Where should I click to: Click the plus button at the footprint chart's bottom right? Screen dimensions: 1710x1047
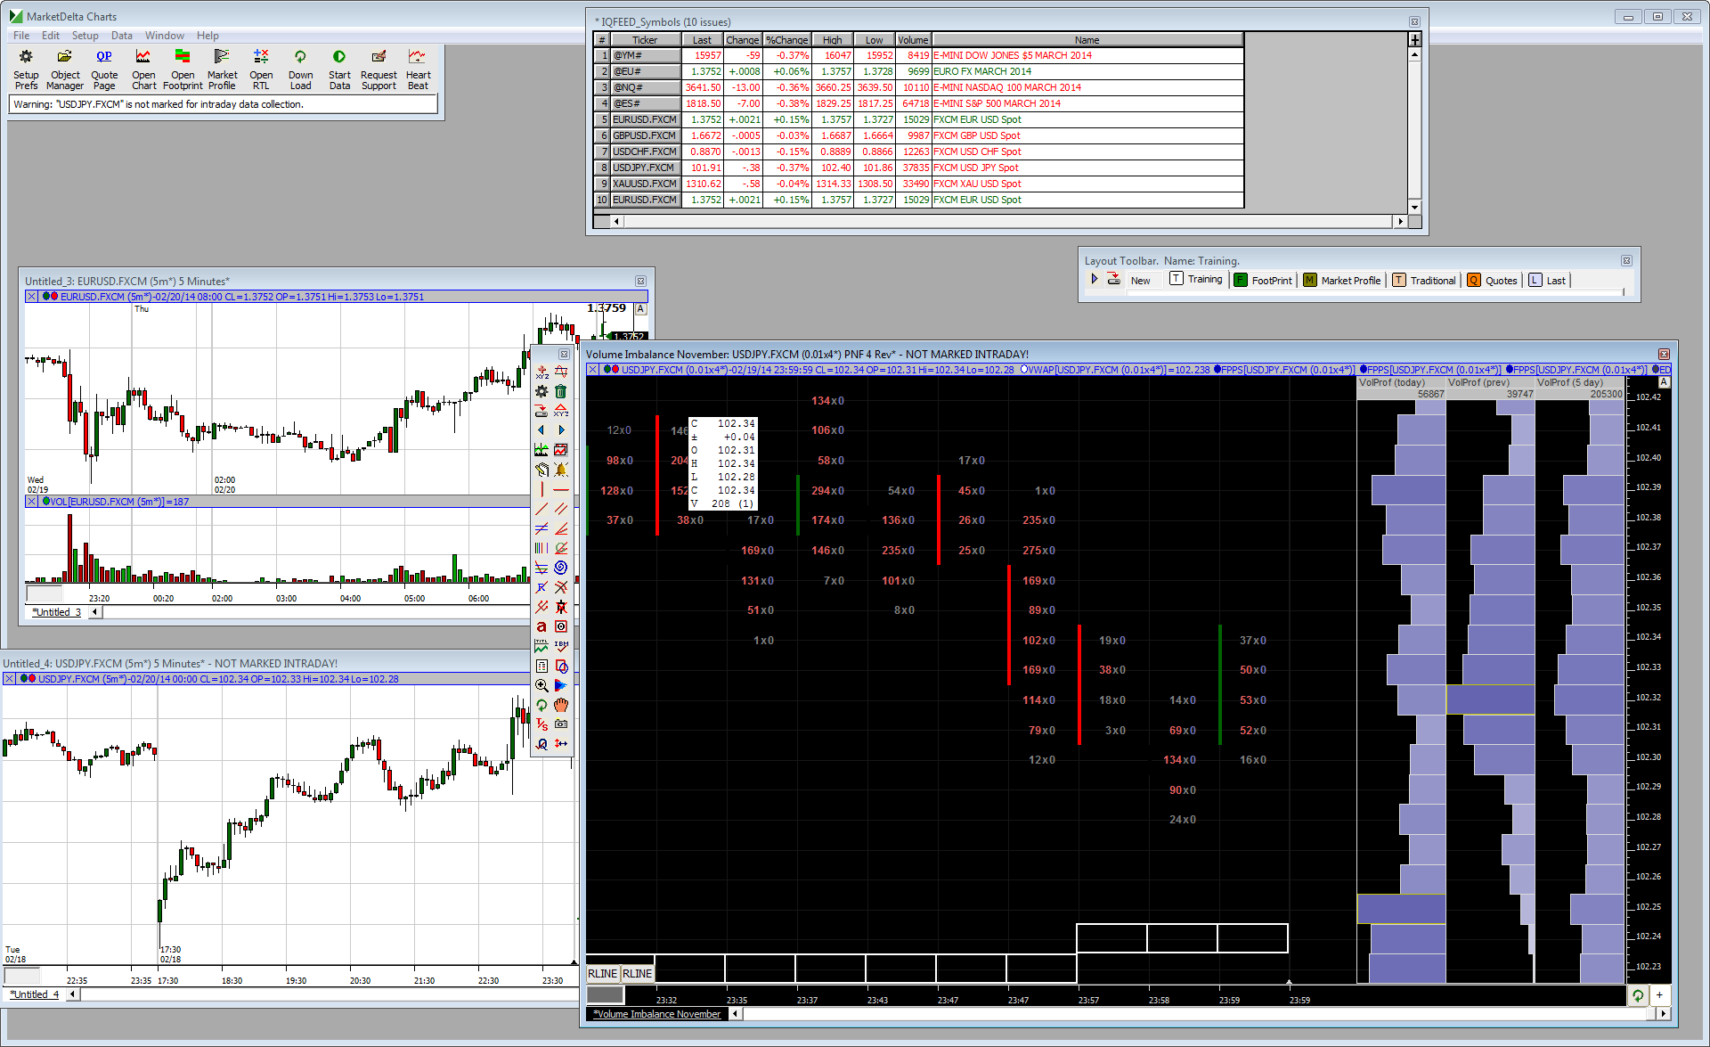coord(1660,995)
